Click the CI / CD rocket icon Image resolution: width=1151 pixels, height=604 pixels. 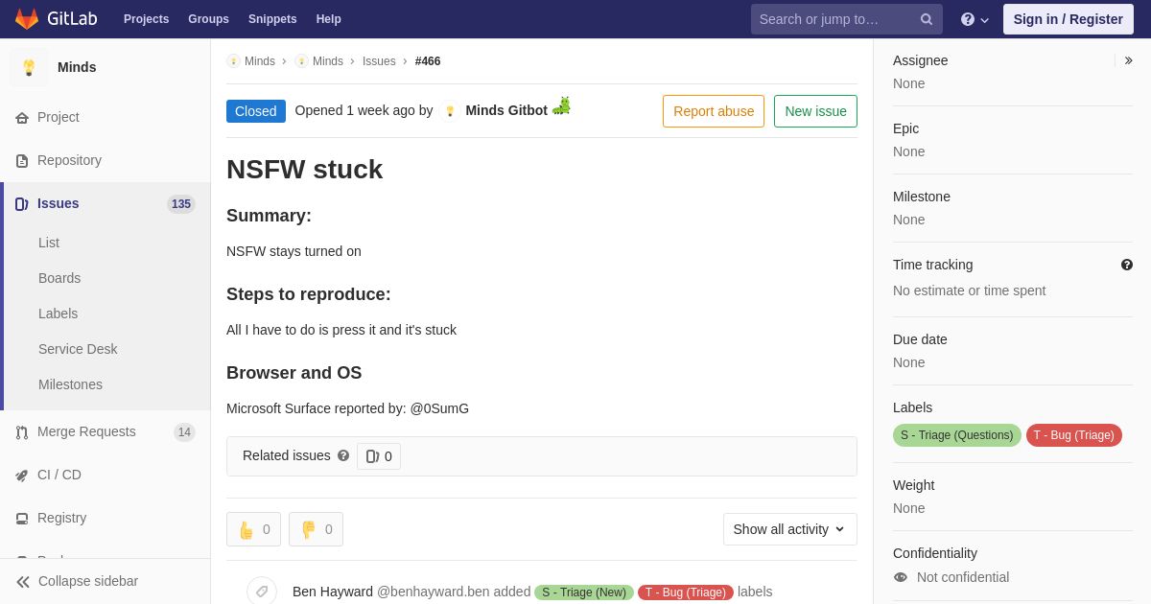click(22, 476)
